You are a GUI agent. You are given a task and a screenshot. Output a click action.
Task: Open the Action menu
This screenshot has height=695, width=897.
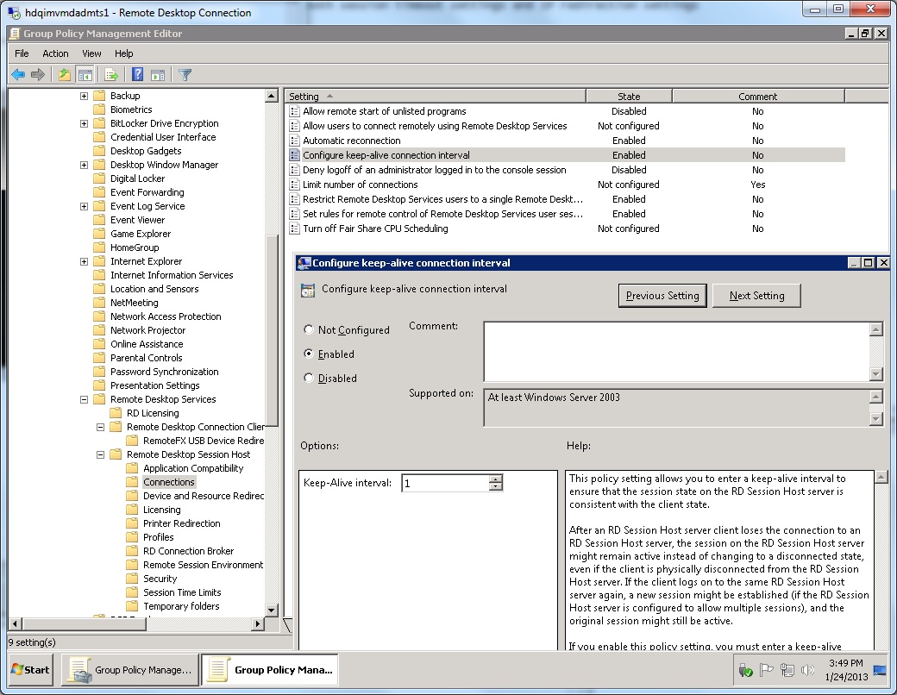(x=55, y=53)
